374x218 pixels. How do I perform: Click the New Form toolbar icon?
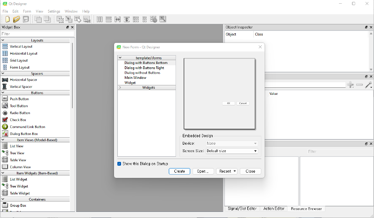(7, 19)
